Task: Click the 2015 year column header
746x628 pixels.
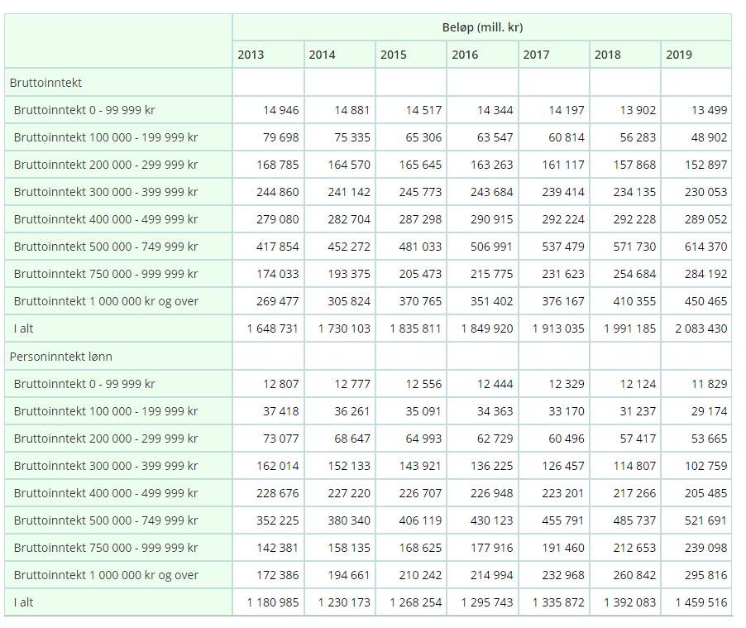Action: pos(394,55)
